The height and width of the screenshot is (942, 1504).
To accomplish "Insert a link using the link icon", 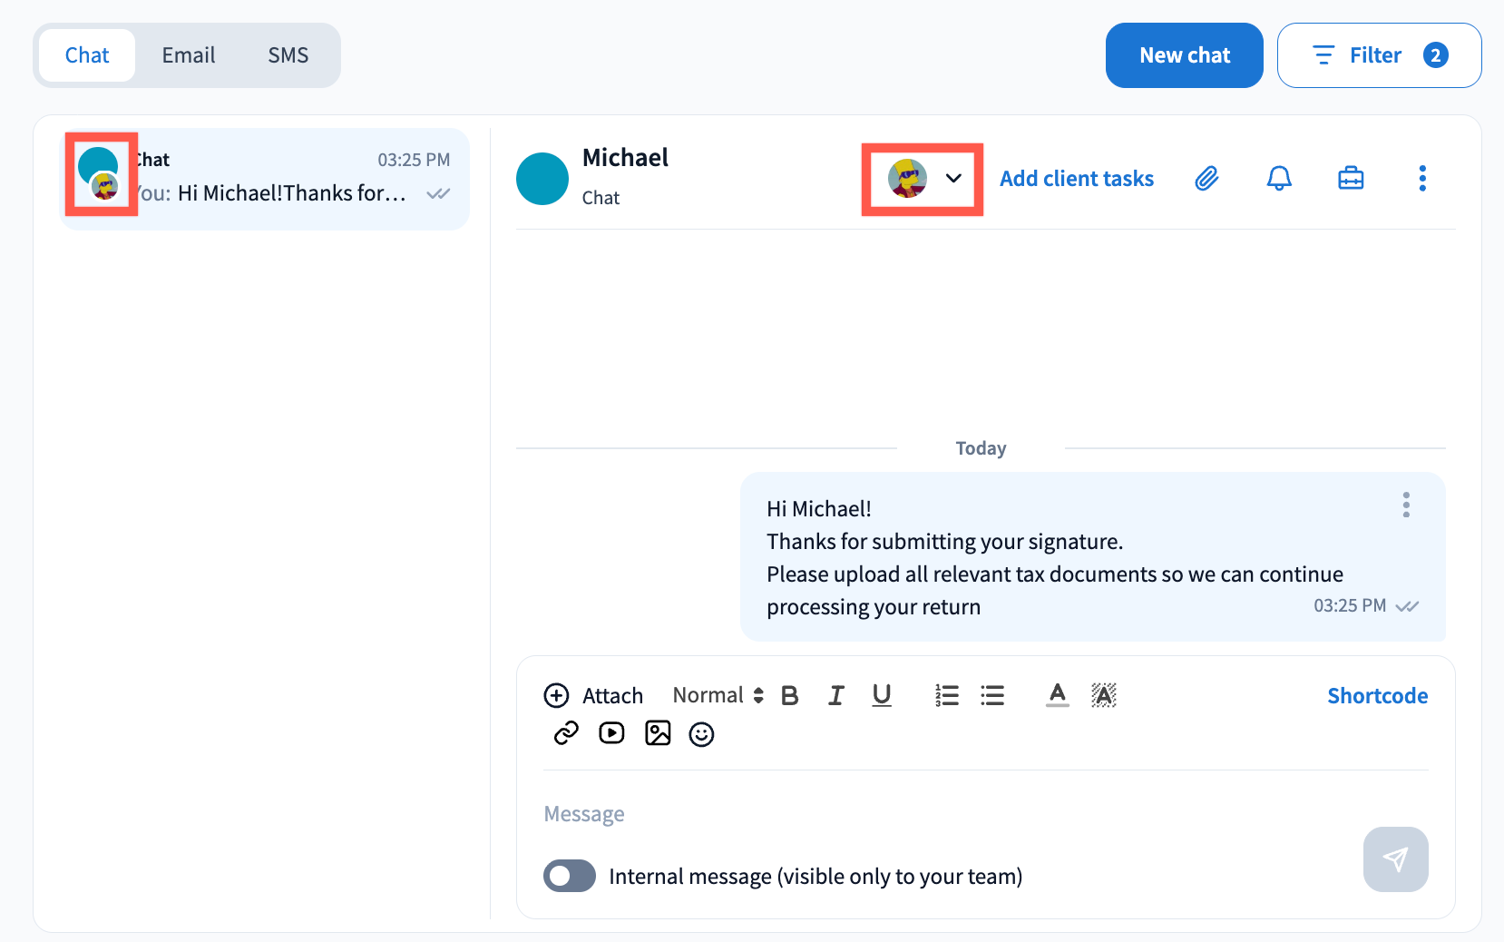I will (566, 733).
